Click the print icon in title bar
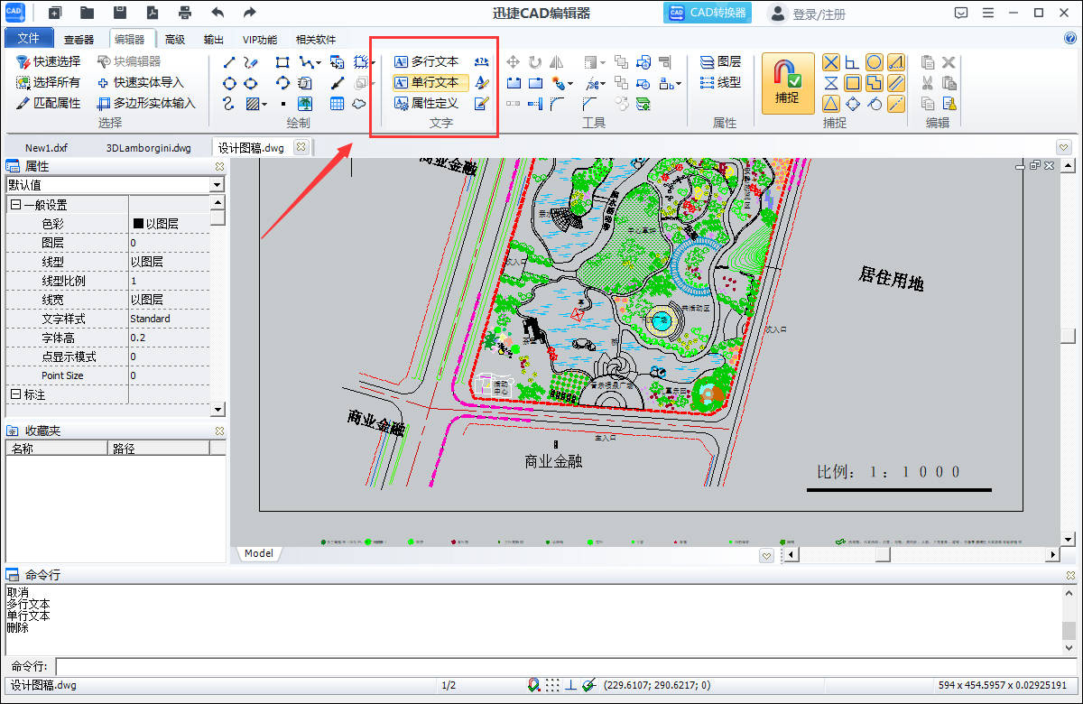Screen dimensions: 1083x704 (x=185, y=13)
